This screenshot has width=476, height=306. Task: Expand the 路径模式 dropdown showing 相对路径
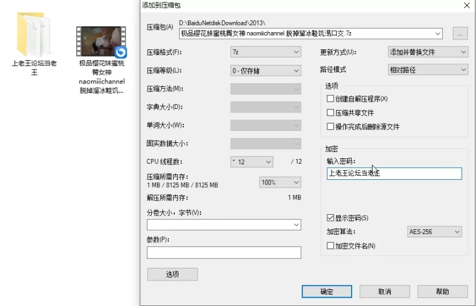(427, 70)
